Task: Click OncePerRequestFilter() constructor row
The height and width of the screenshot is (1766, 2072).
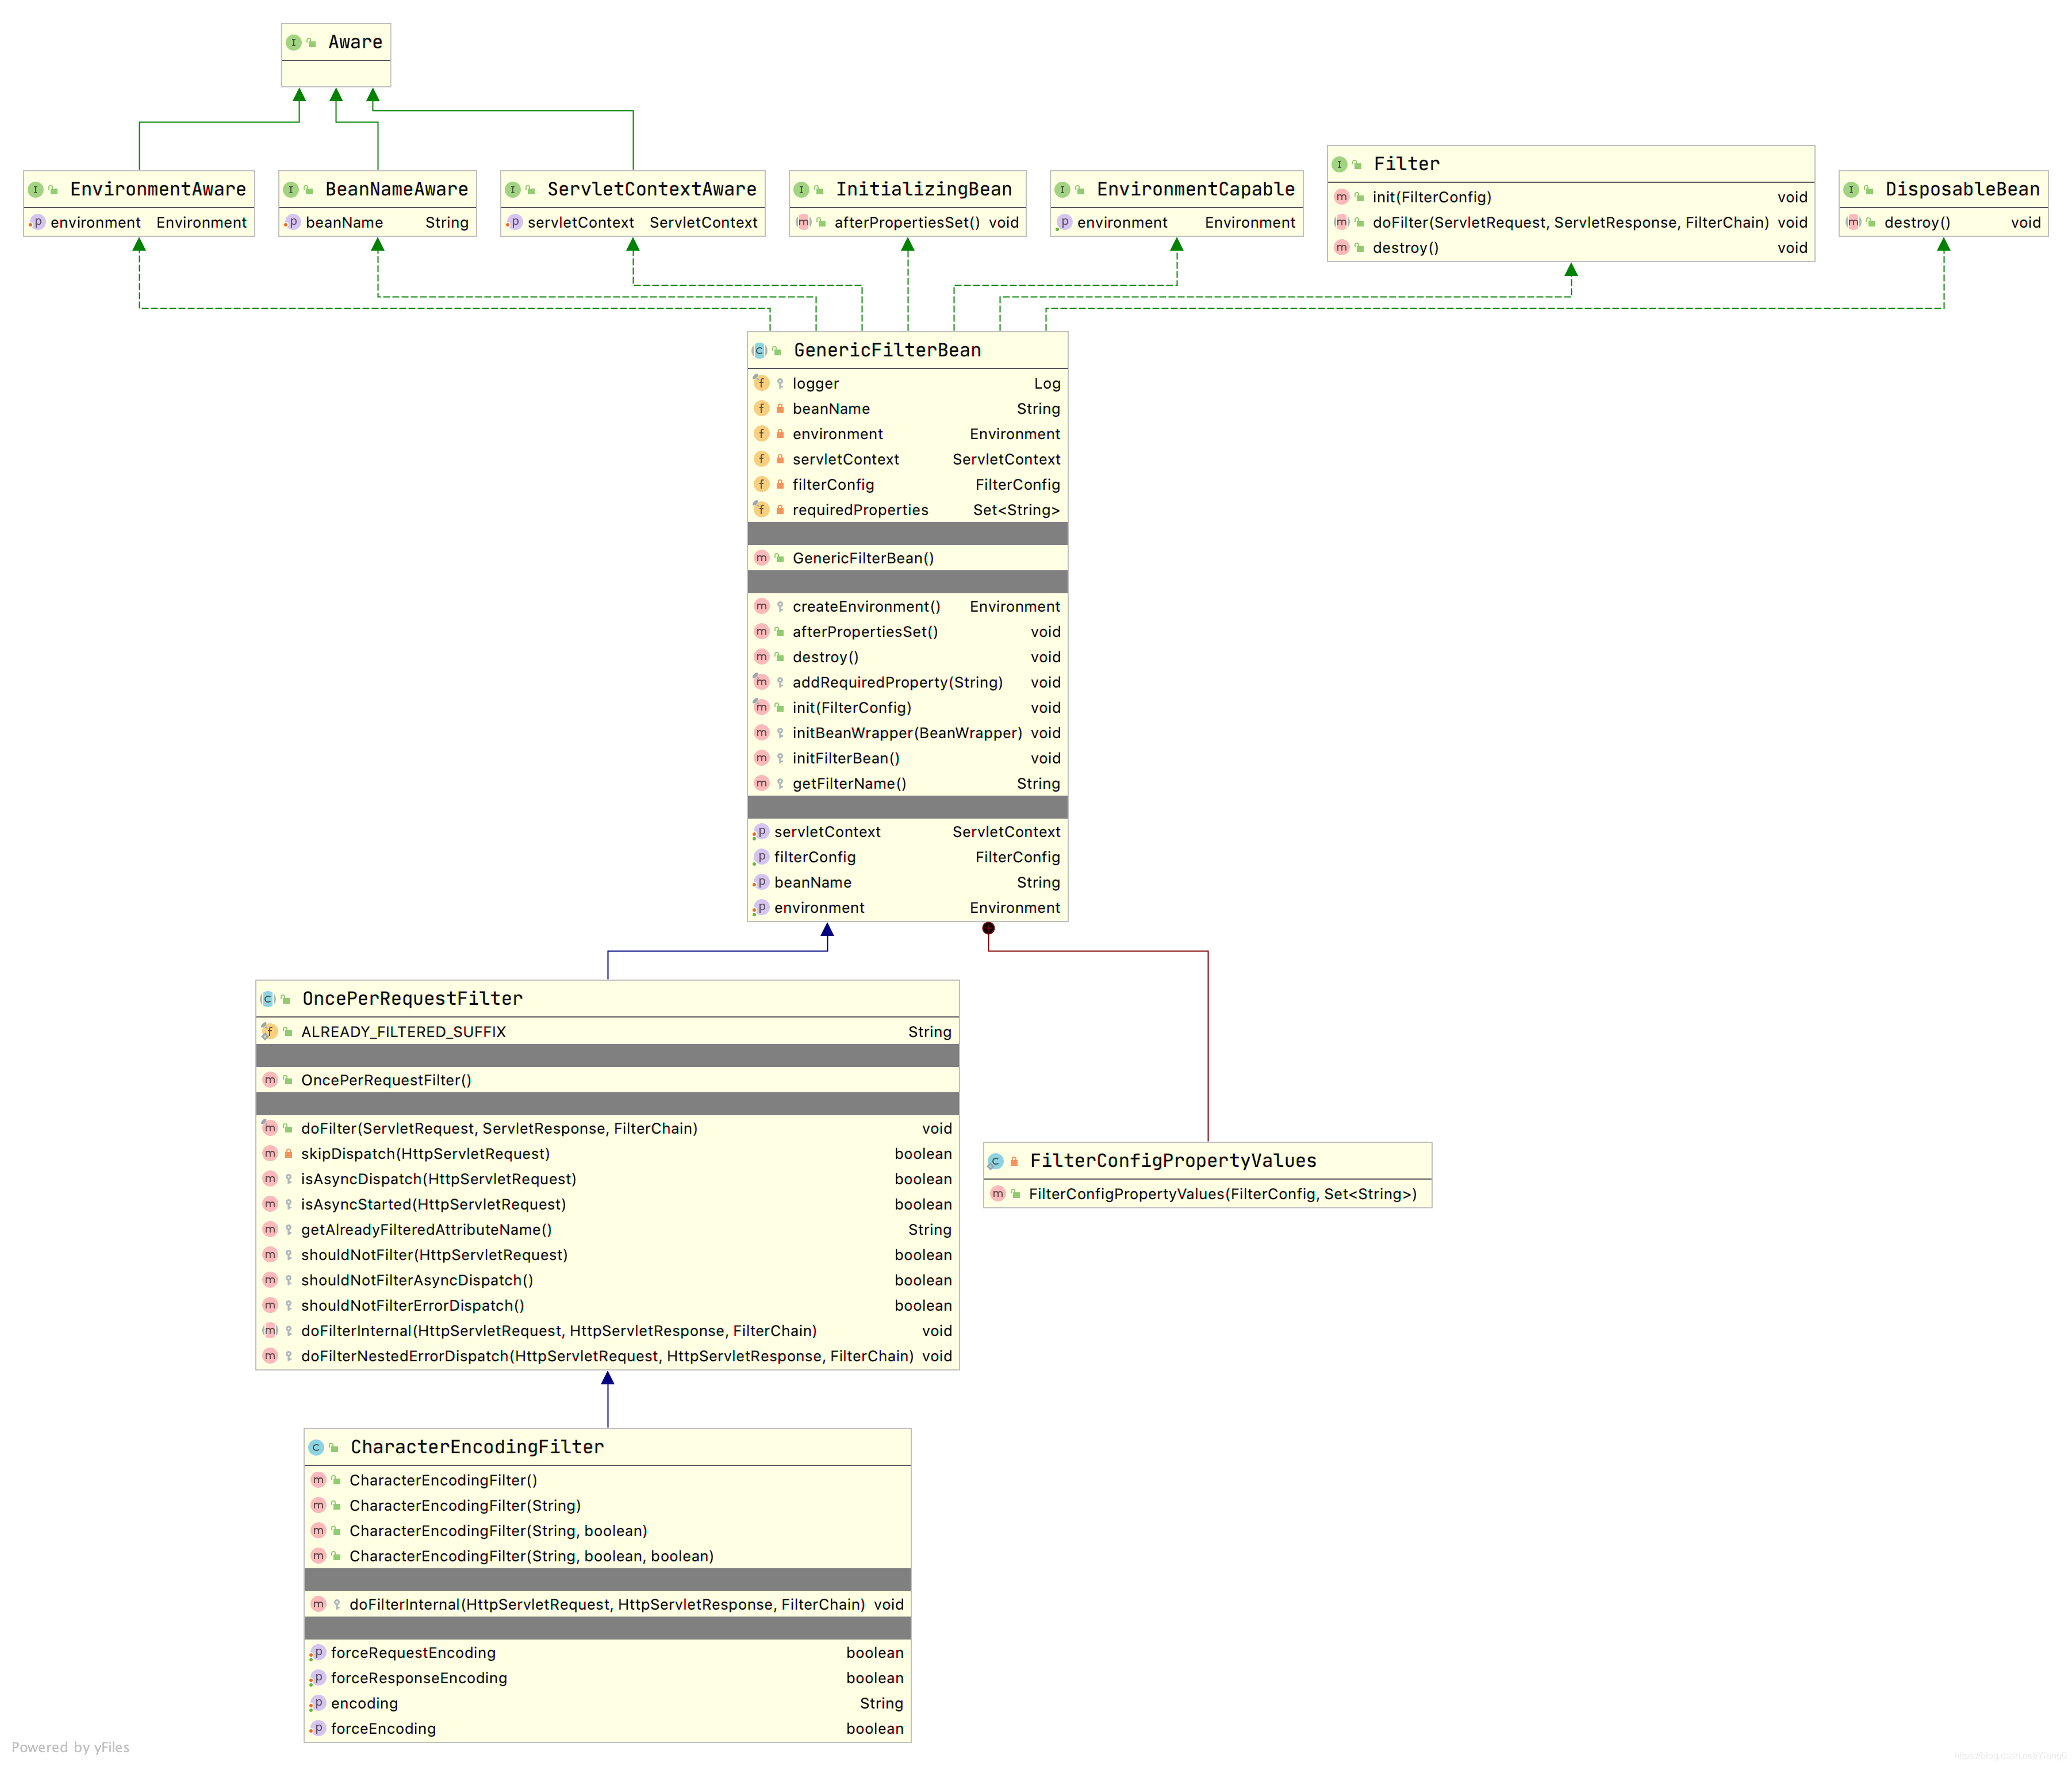Action: (608, 1080)
